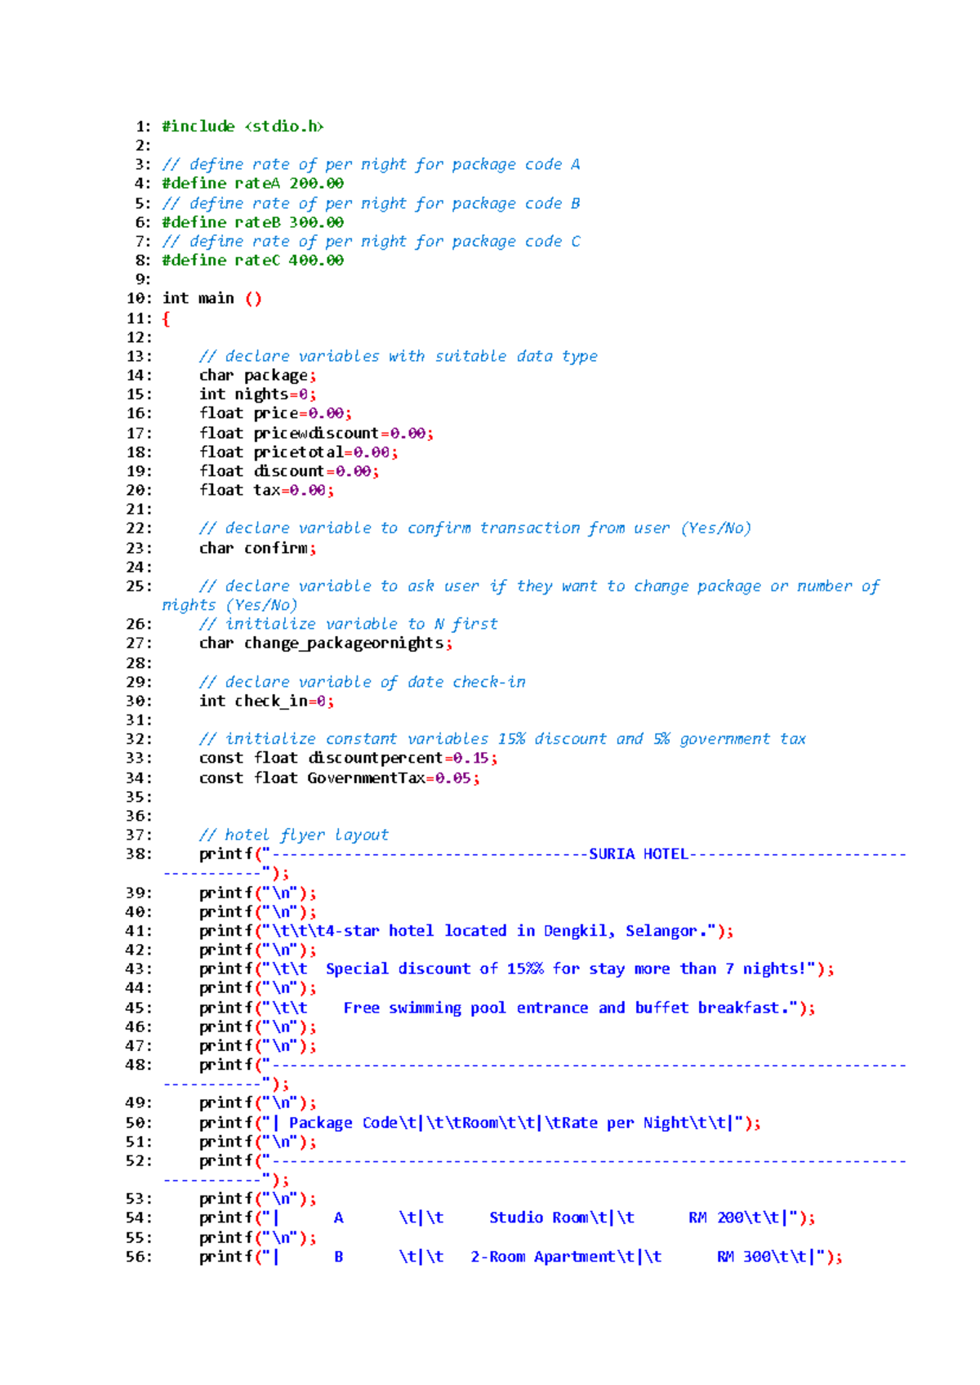
Task: Click the 'float pricewdiscount=0.00;' line
Action: click(x=316, y=434)
